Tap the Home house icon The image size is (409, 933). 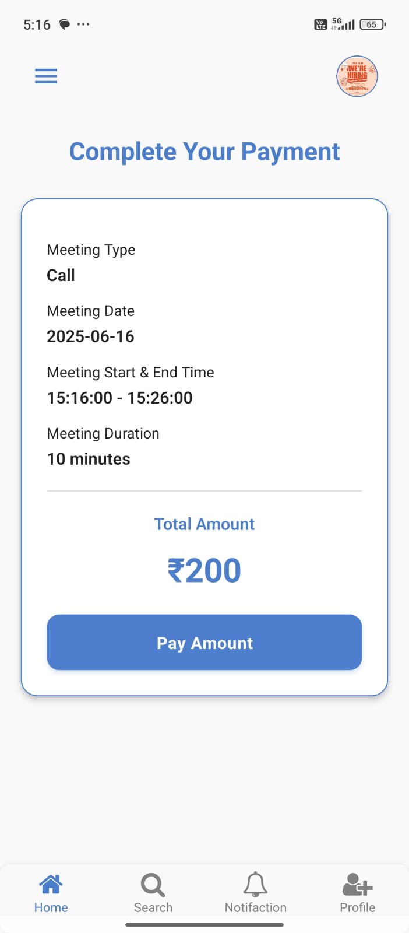51,885
